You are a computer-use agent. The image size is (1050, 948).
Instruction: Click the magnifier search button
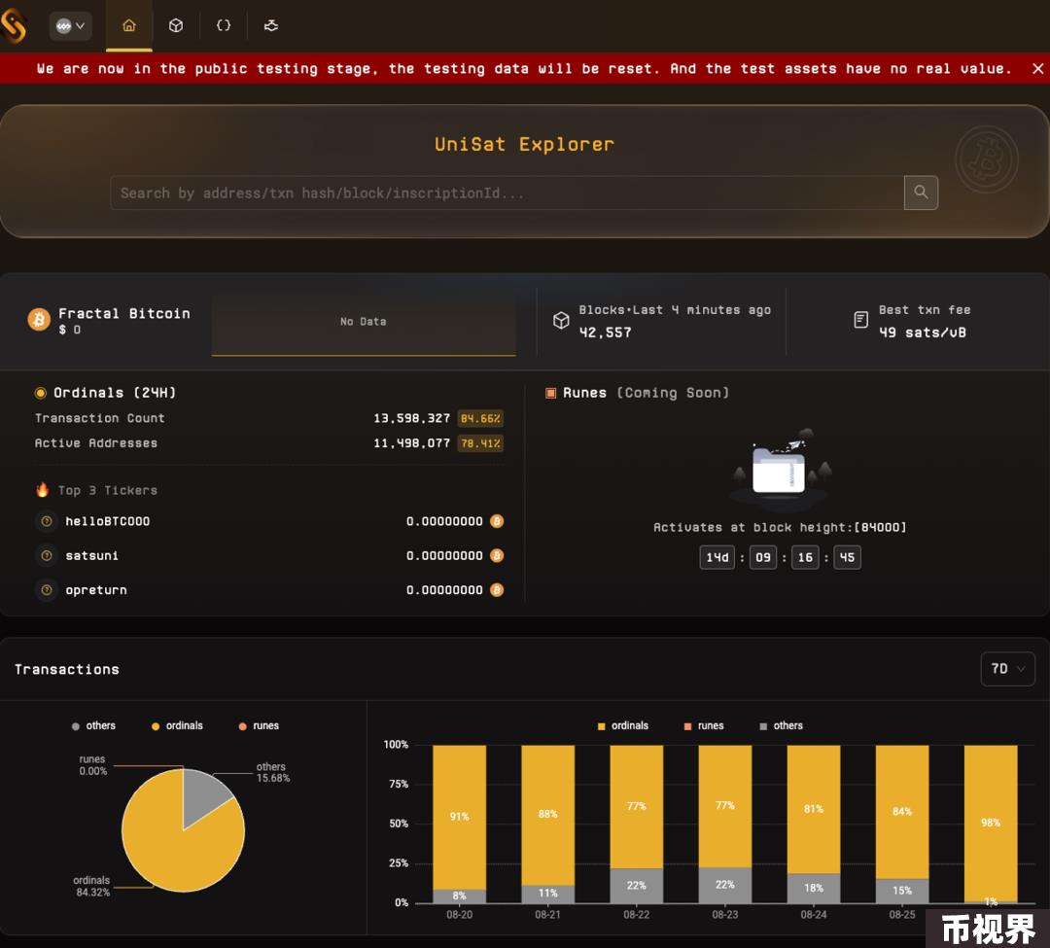pos(921,193)
